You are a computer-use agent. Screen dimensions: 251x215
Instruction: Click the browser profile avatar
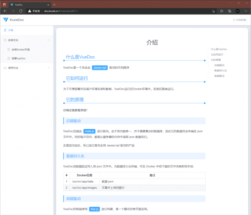tap(238, 11)
